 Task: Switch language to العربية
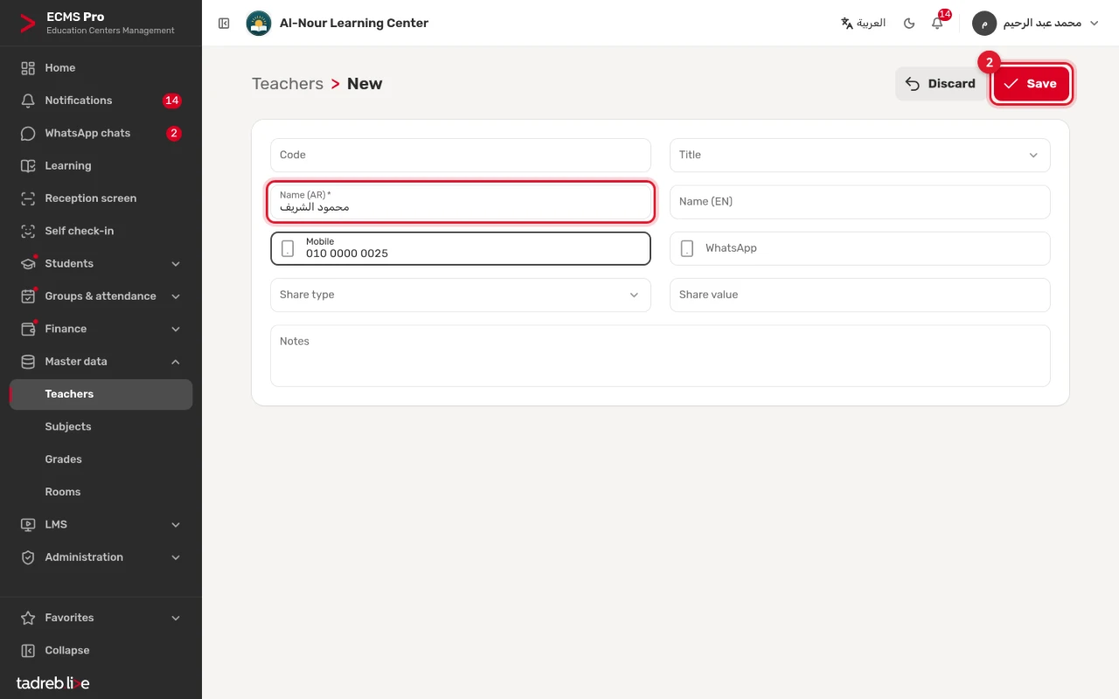click(x=863, y=24)
